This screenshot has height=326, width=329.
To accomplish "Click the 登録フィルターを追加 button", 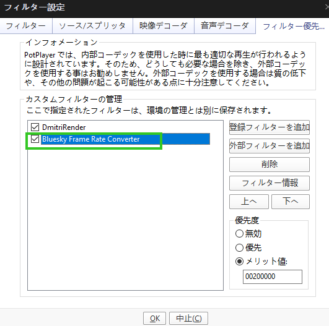I will click(x=269, y=127).
